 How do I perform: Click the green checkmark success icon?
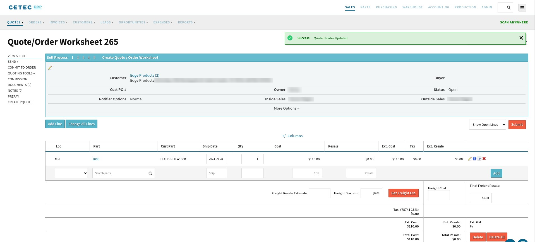[x=290, y=38]
